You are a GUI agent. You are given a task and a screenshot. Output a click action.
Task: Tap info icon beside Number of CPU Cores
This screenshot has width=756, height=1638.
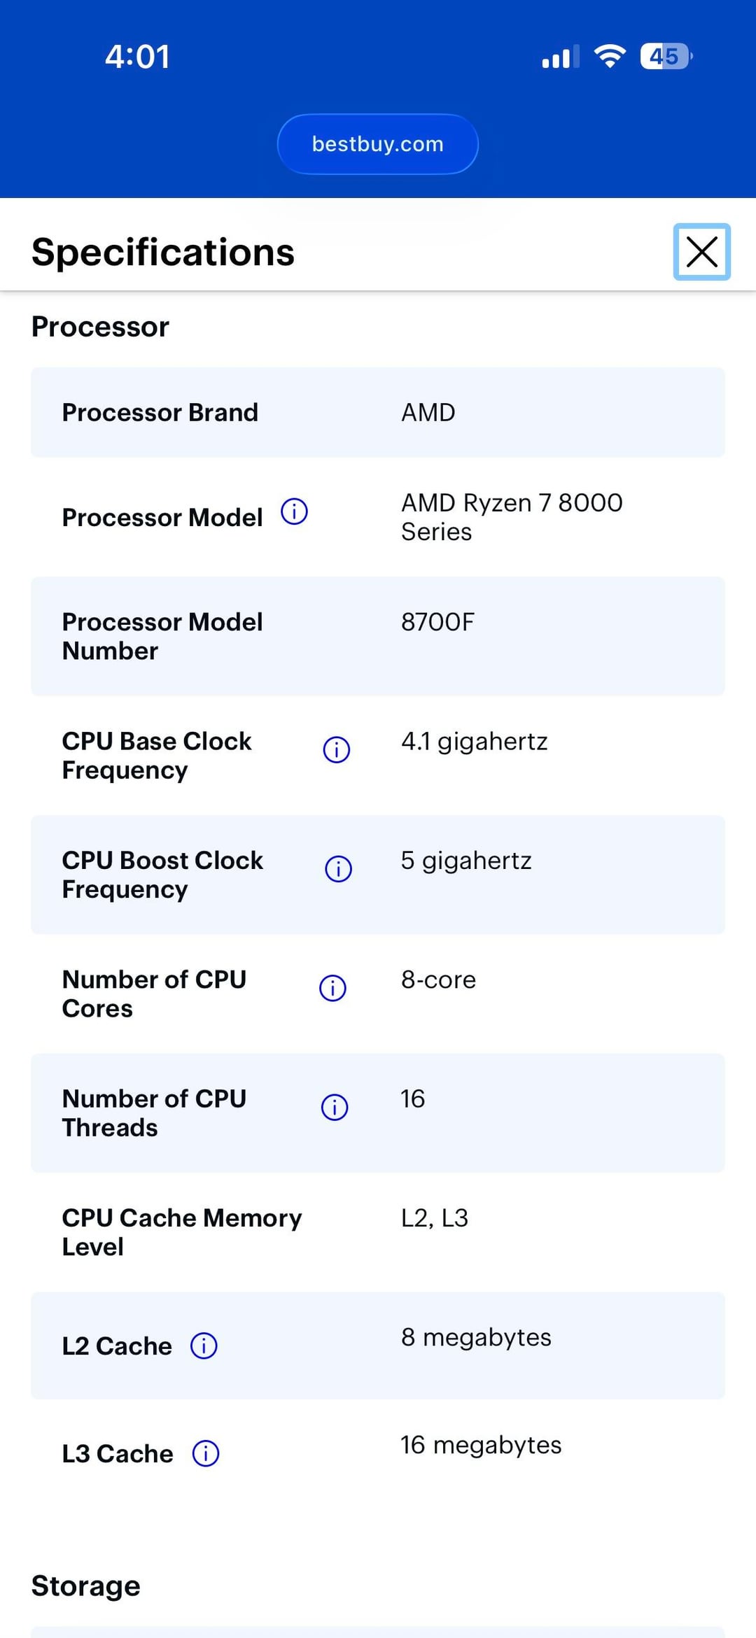click(332, 988)
